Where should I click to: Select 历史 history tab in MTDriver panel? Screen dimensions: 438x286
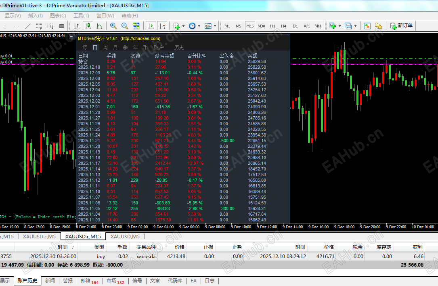[x=179, y=47]
